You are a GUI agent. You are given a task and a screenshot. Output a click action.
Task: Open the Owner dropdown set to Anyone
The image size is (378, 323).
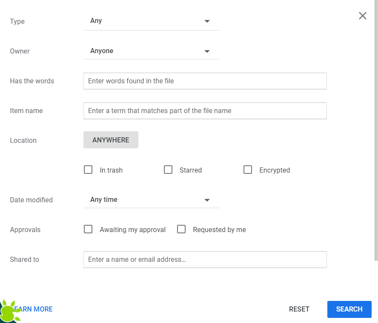click(x=151, y=51)
